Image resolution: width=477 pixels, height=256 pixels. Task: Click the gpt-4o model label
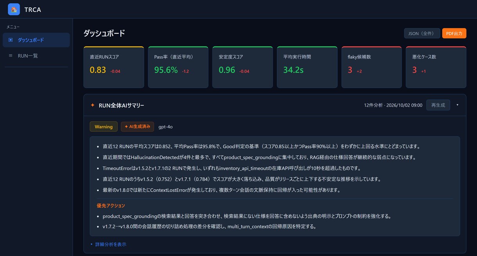pos(165,127)
